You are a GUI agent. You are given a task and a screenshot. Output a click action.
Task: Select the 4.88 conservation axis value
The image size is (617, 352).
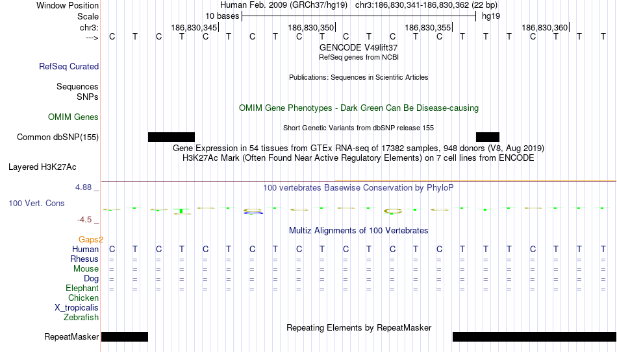click(83, 187)
